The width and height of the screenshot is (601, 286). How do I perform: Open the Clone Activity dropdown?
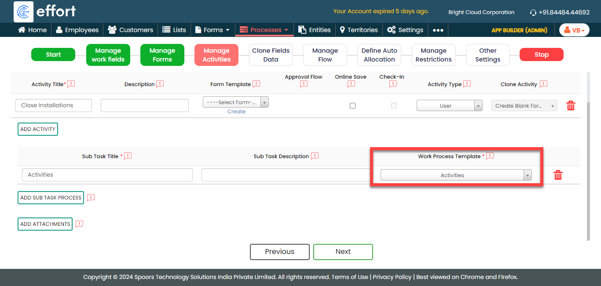(524, 105)
